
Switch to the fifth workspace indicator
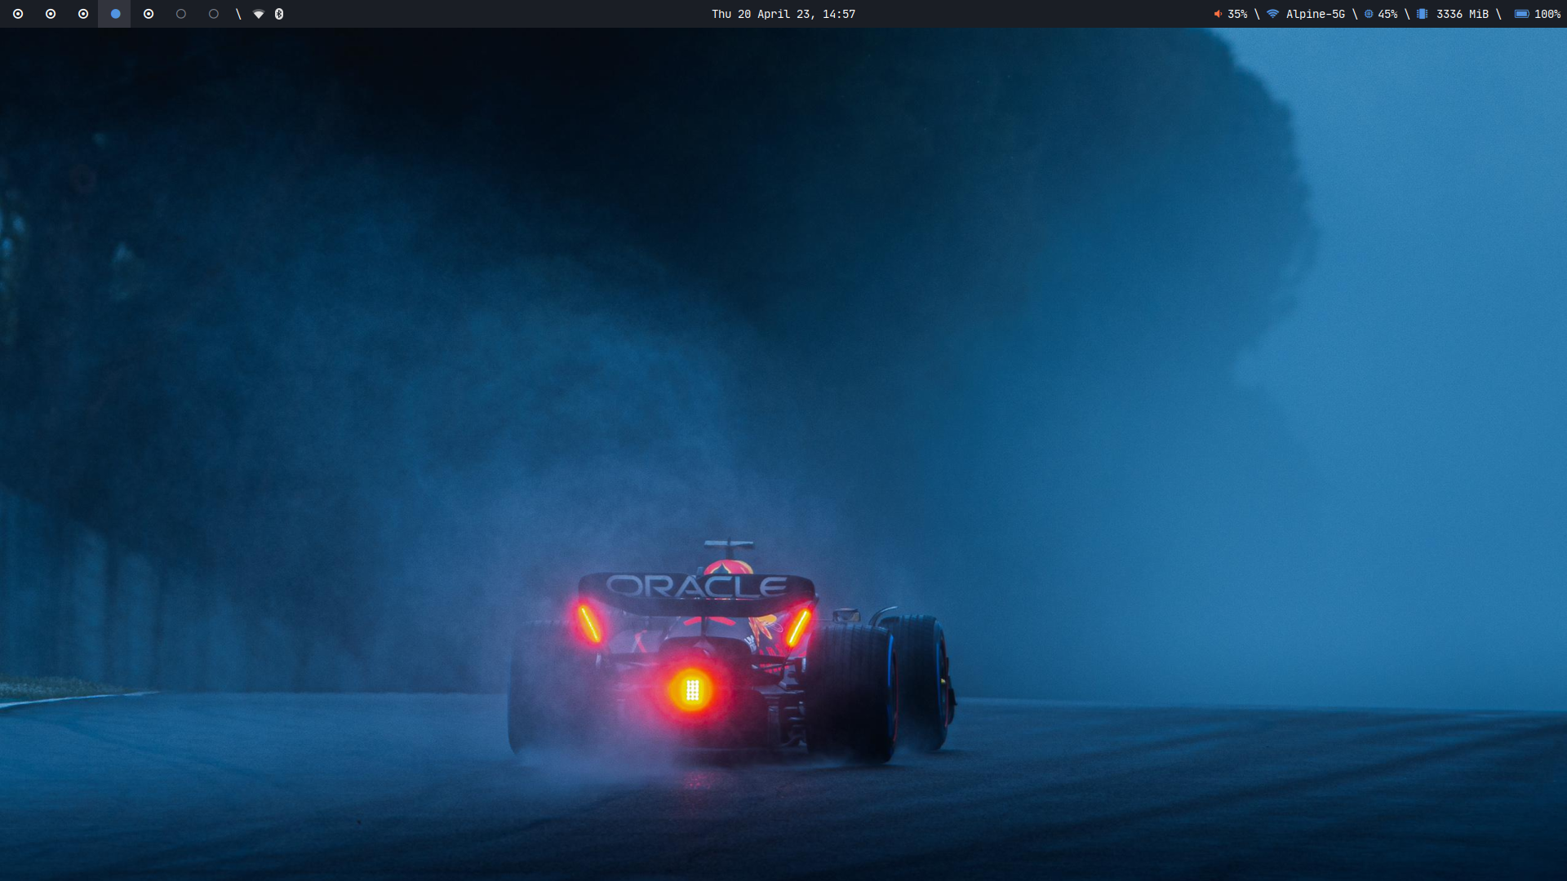[x=149, y=14]
